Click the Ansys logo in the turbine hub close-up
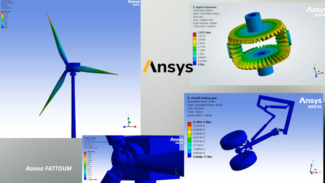The image size is (325, 183). click(x=177, y=141)
